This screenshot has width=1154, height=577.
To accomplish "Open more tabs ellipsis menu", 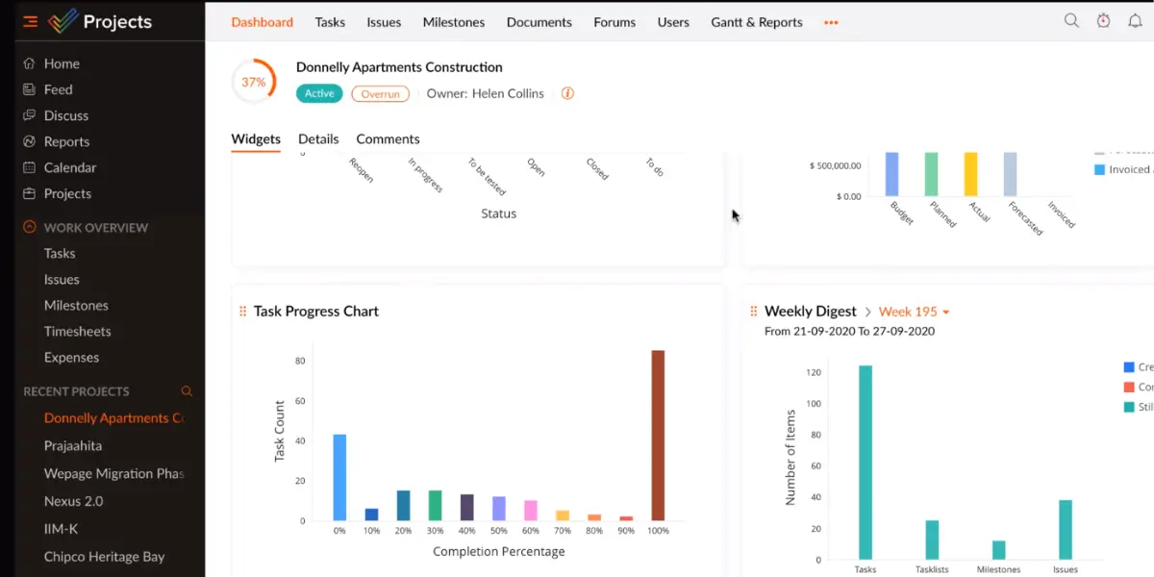I will pos(831,22).
